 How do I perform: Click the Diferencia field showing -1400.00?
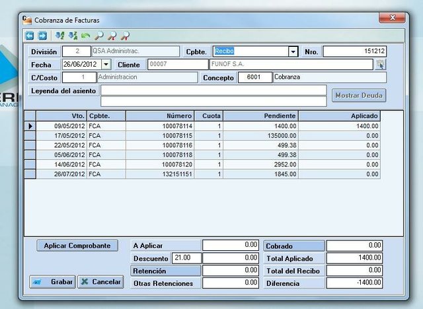pyautogui.click(x=354, y=283)
